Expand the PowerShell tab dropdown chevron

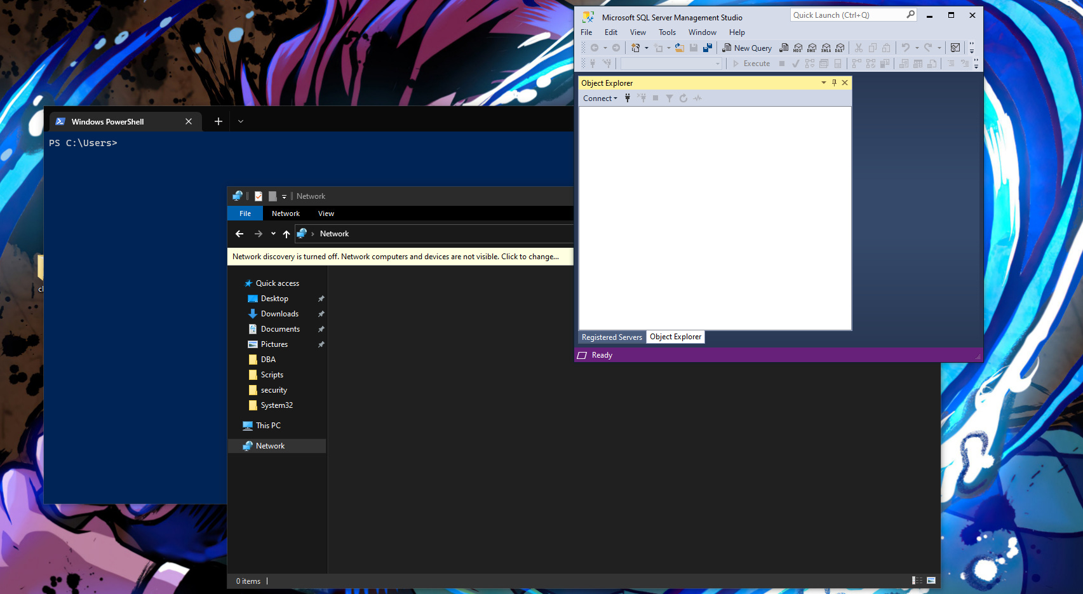pos(240,121)
